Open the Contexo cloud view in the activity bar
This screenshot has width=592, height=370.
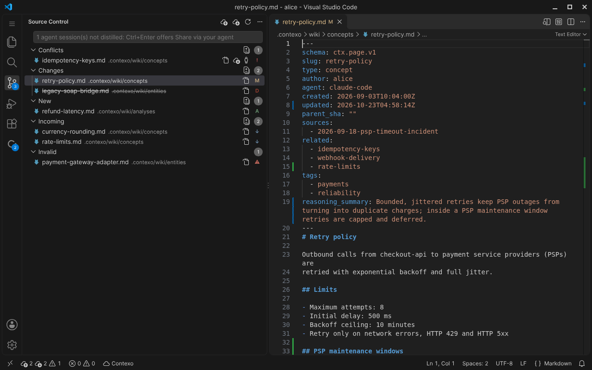pyautogui.click(x=12, y=144)
